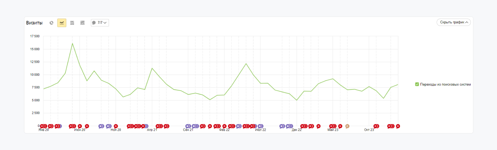Click the Май 23 axis label

click(x=333, y=130)
